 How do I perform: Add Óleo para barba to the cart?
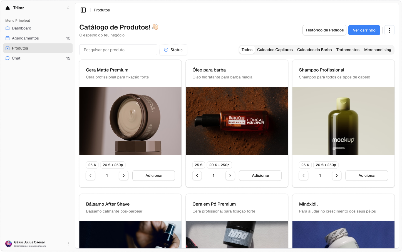click(260, 176)
